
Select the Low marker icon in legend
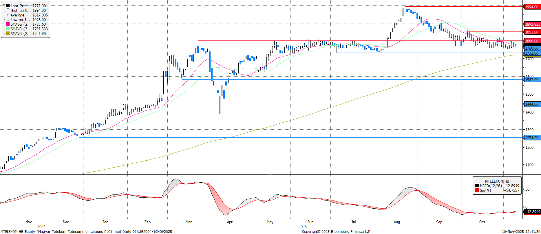[x=8, y=20]
